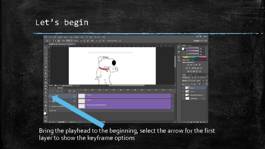Screen dimensions: 265x149
Task: Toggle pressure for size button
Action: click(x=120, y=41)
